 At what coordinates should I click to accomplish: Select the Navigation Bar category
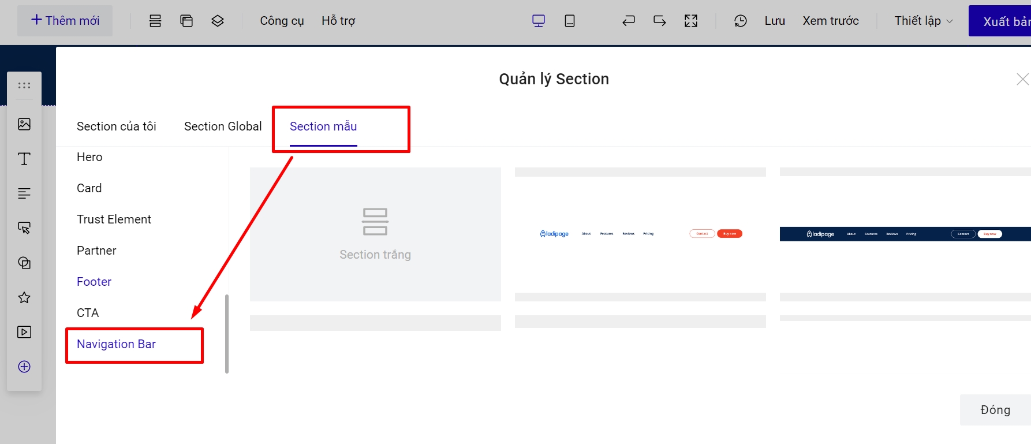point(116,344)
